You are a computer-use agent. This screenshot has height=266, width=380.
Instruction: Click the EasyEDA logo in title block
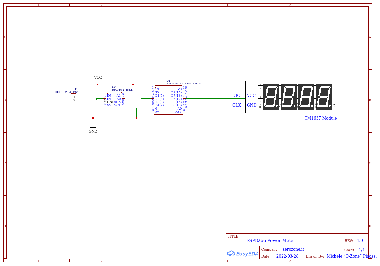(242, 253)
